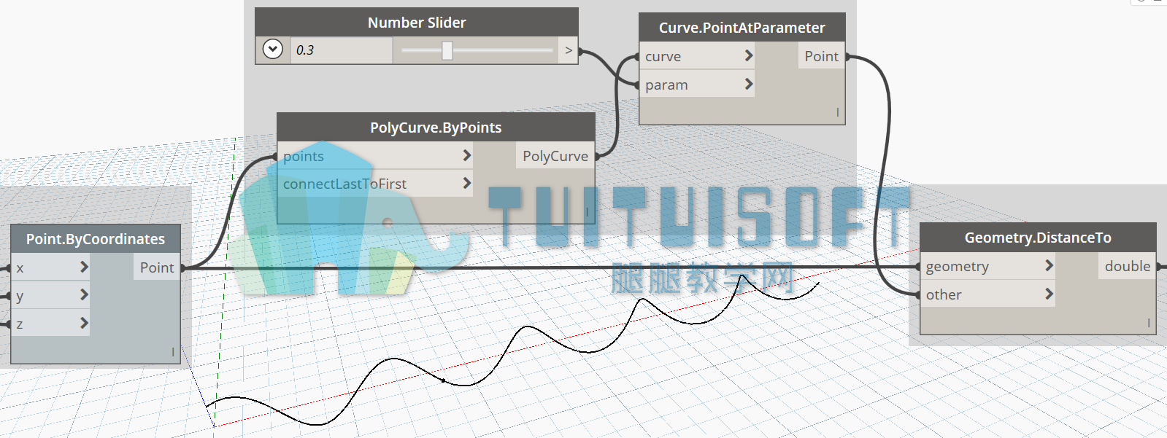This screenshot has width=1167, height=438.
Task: Click the connectLastToFirst input port label
Action: click(x=344, y=184)
